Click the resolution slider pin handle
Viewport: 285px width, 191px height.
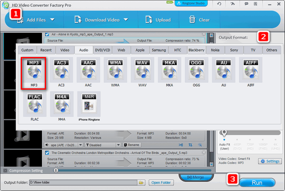pos(224,133)
